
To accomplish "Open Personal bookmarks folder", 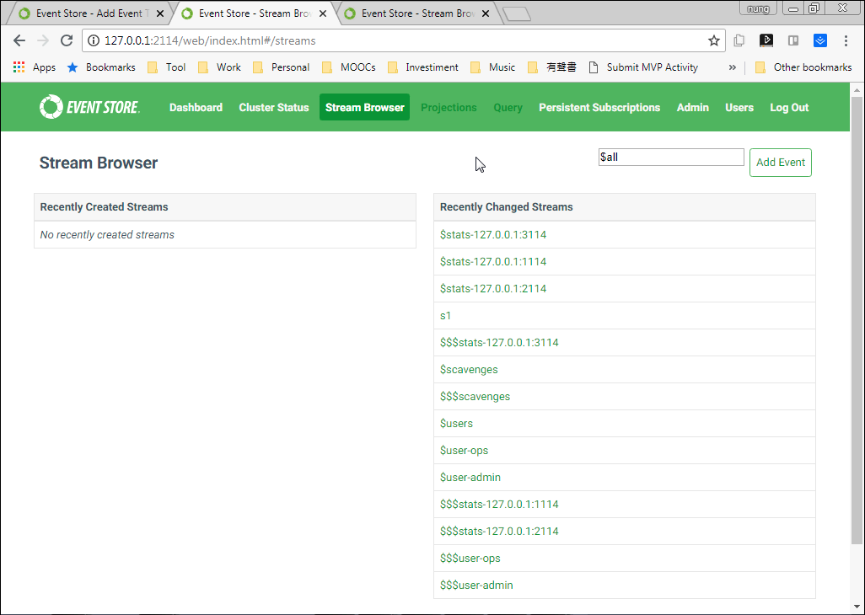I will coord(282,67).
